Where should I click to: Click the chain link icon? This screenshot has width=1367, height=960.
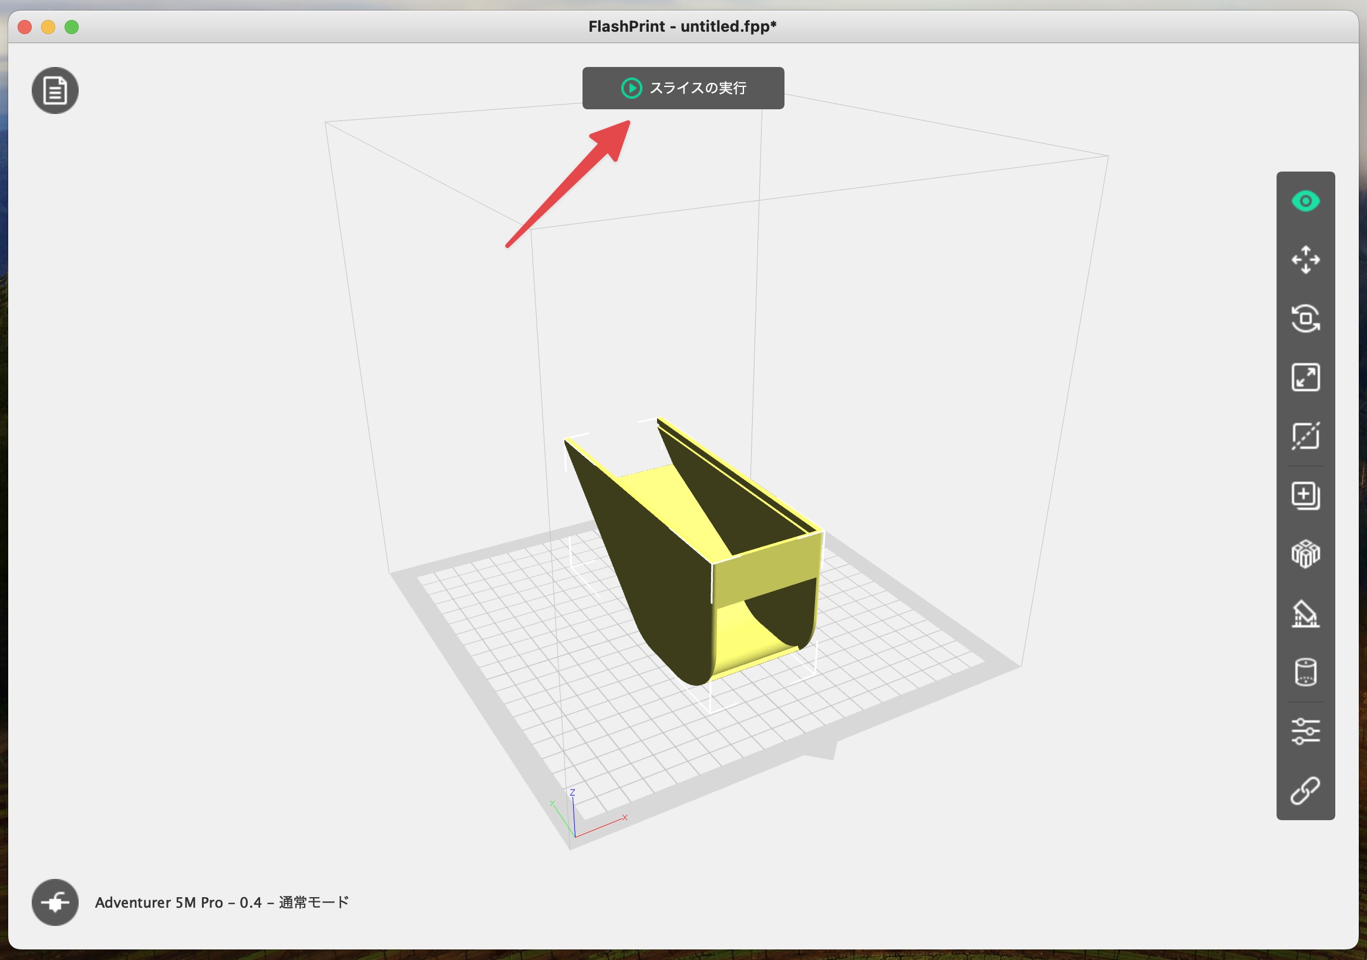(1305, 790)
